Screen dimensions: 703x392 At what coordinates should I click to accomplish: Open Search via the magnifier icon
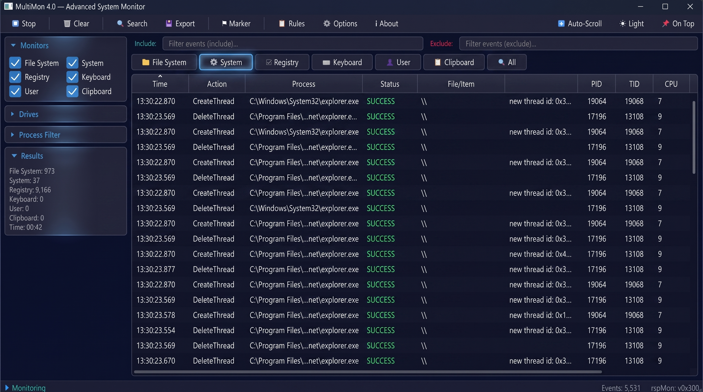pyautogui.click(x=120, y=24)
